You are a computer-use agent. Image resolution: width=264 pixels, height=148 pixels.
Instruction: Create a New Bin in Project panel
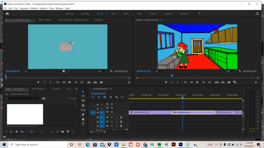point(62,132)
